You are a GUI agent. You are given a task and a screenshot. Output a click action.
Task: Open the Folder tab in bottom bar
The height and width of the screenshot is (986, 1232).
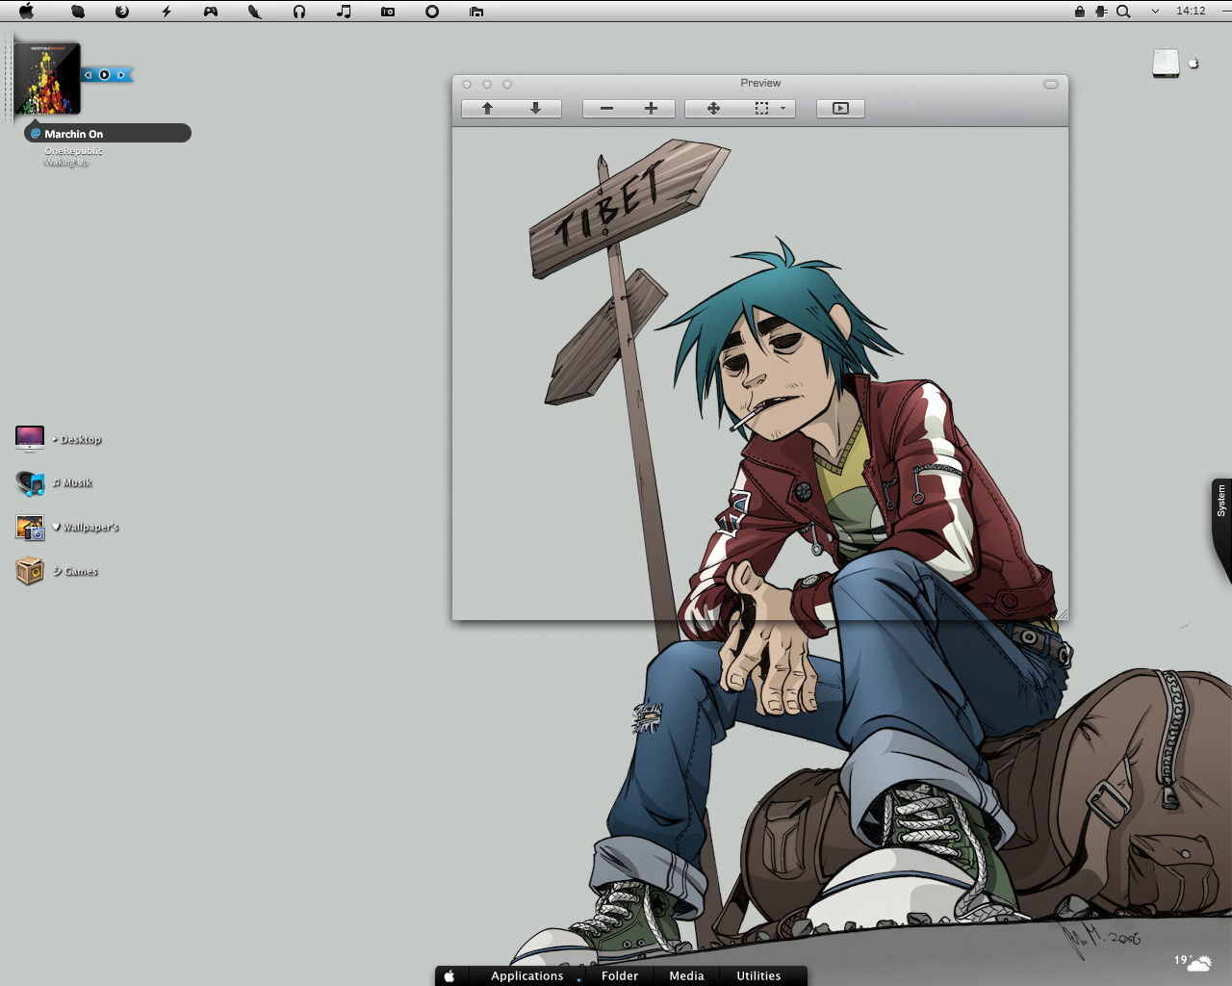pos(620,975)
